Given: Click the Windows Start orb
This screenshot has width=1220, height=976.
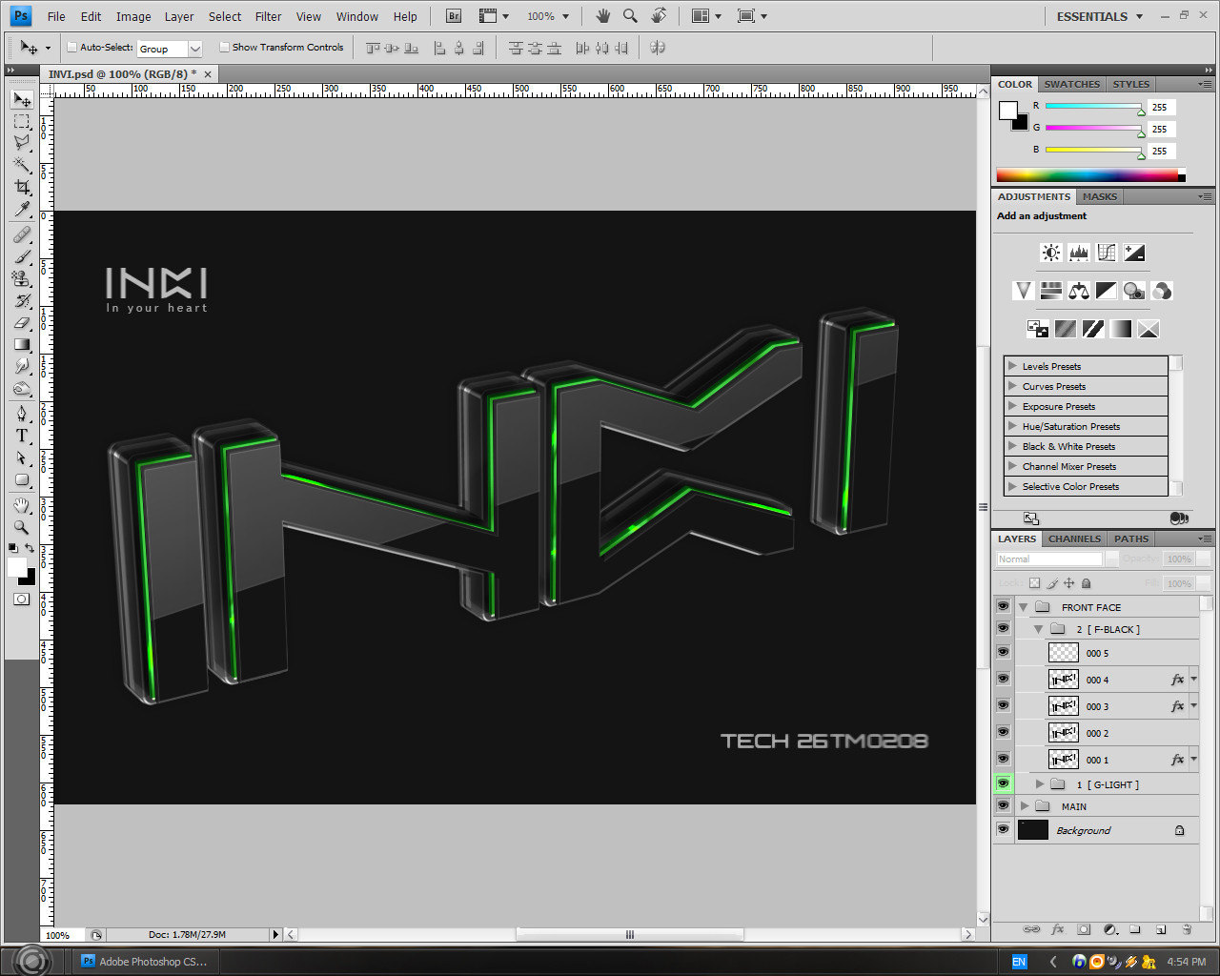Looking at the screenshot, I should tap(31, 961).
